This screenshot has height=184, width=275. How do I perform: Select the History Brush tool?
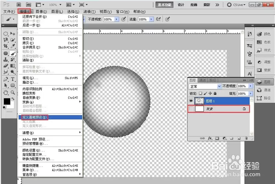click(13, 59)
